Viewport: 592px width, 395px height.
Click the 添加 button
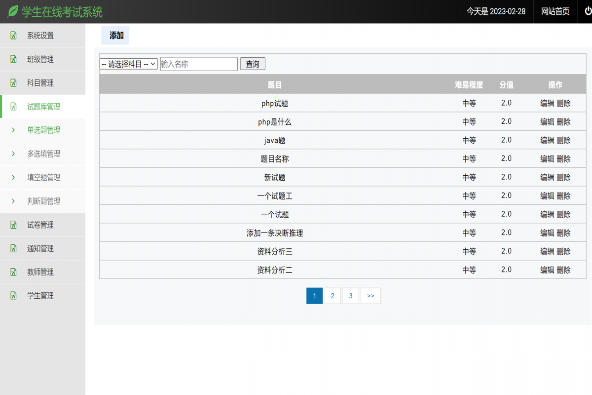click(115, 35)
